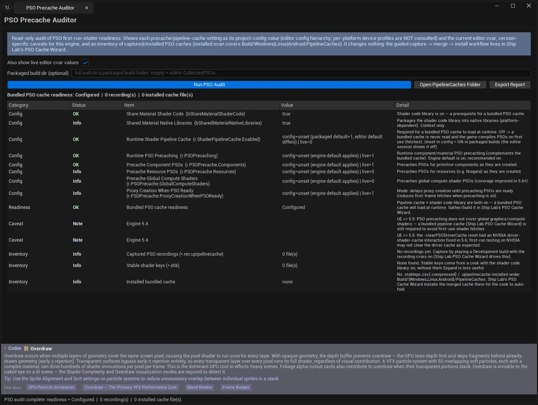Close the PSO Precache Auditor tab

87,8
